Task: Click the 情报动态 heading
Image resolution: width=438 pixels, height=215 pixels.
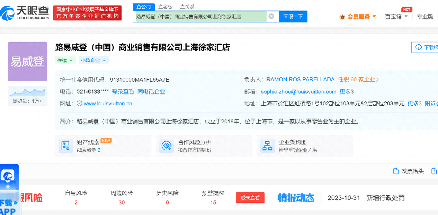Action: pos(296,198)
